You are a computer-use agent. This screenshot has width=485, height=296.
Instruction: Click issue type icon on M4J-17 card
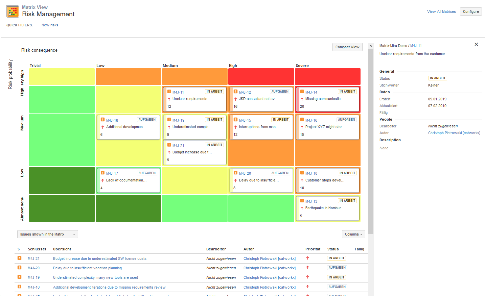click(102, 173)
